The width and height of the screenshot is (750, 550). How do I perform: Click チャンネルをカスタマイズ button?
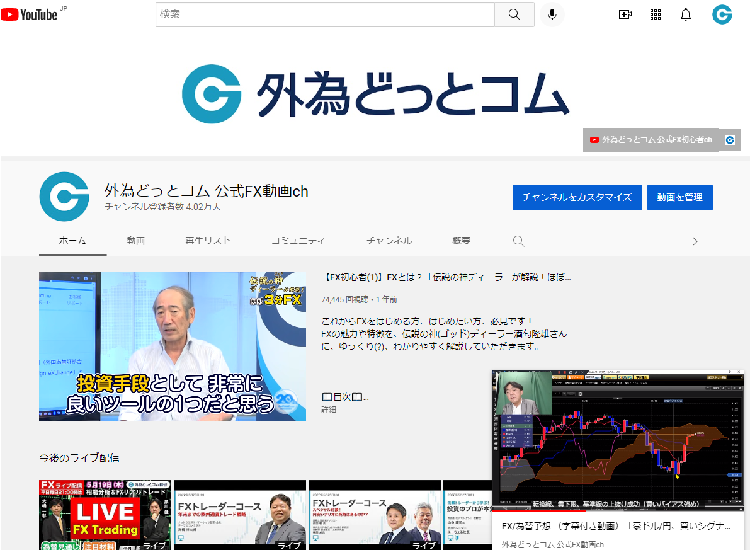577,197
